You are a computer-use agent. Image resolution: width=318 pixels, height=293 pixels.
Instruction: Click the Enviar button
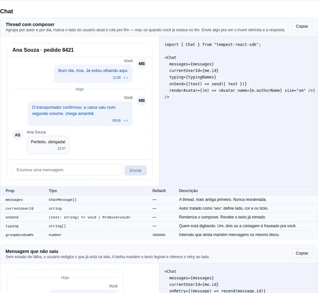tap(136, 170)
